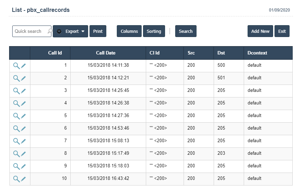
Task: Click the Search button in toolbar
Action: 186,31
